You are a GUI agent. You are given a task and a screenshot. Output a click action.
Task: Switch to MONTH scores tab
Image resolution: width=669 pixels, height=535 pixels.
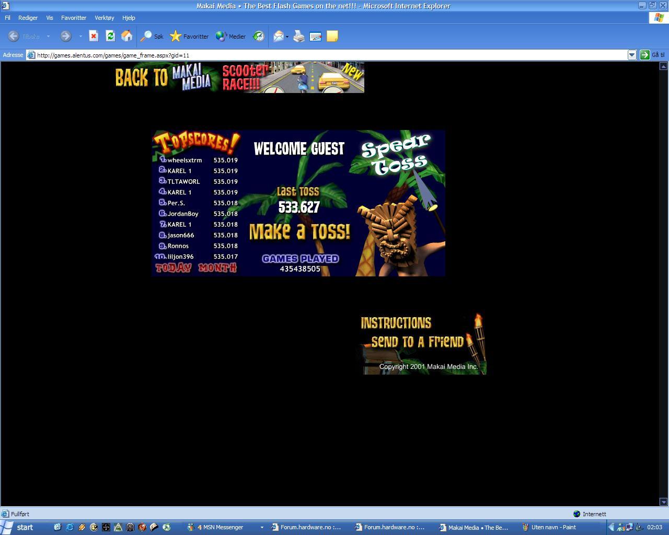click(217, 268)
